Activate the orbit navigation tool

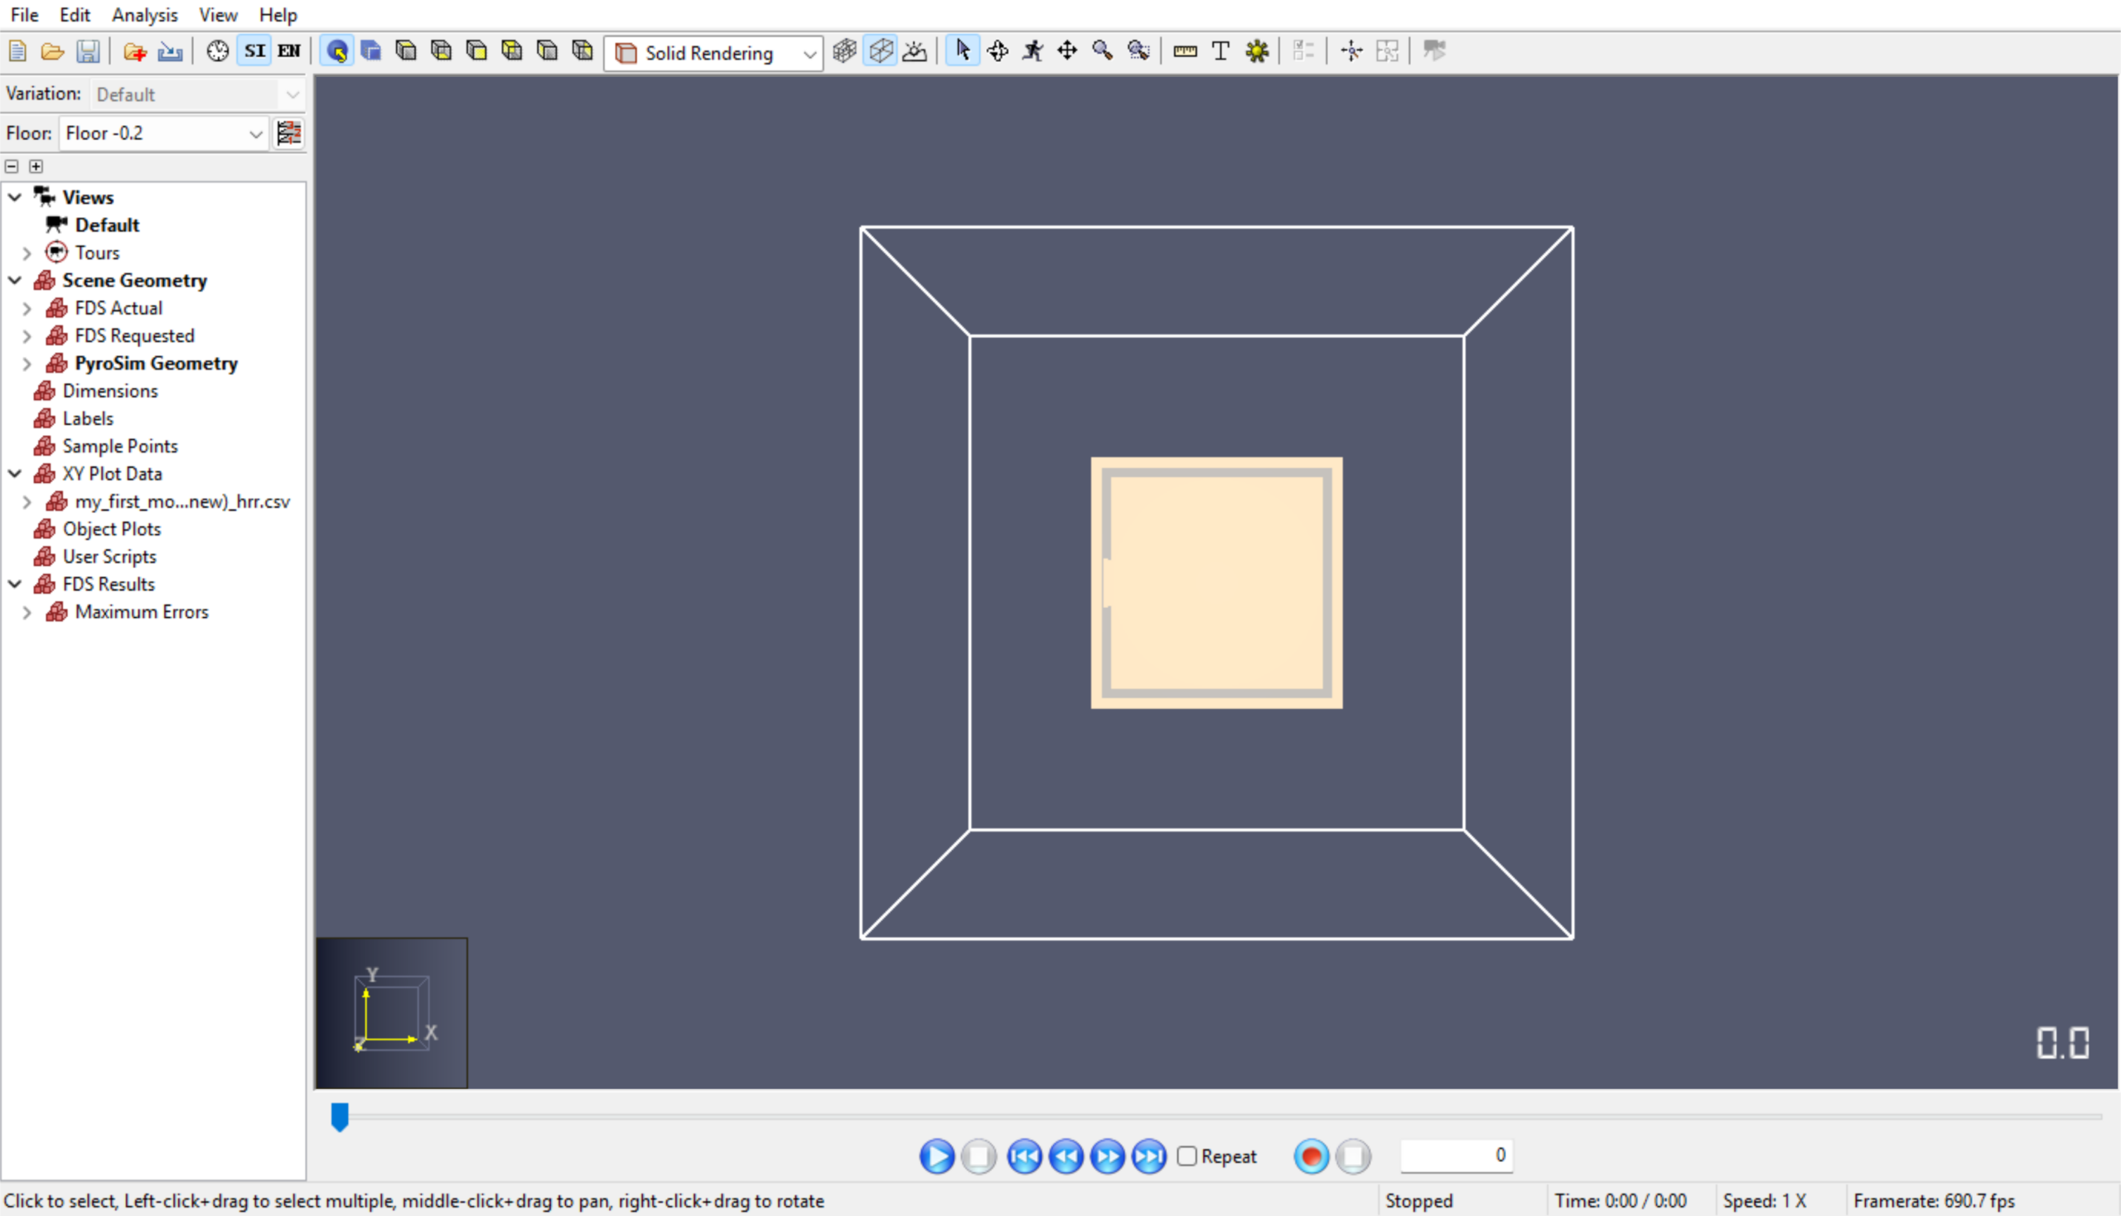[x=998, y=52]
